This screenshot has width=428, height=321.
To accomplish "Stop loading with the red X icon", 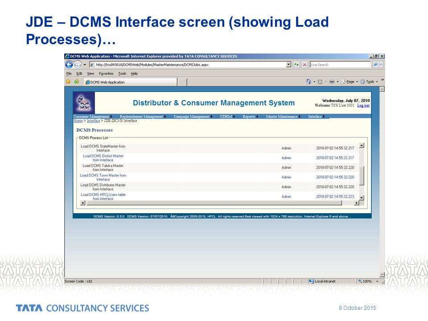I will pyautogui.click(x=305, y=65).
